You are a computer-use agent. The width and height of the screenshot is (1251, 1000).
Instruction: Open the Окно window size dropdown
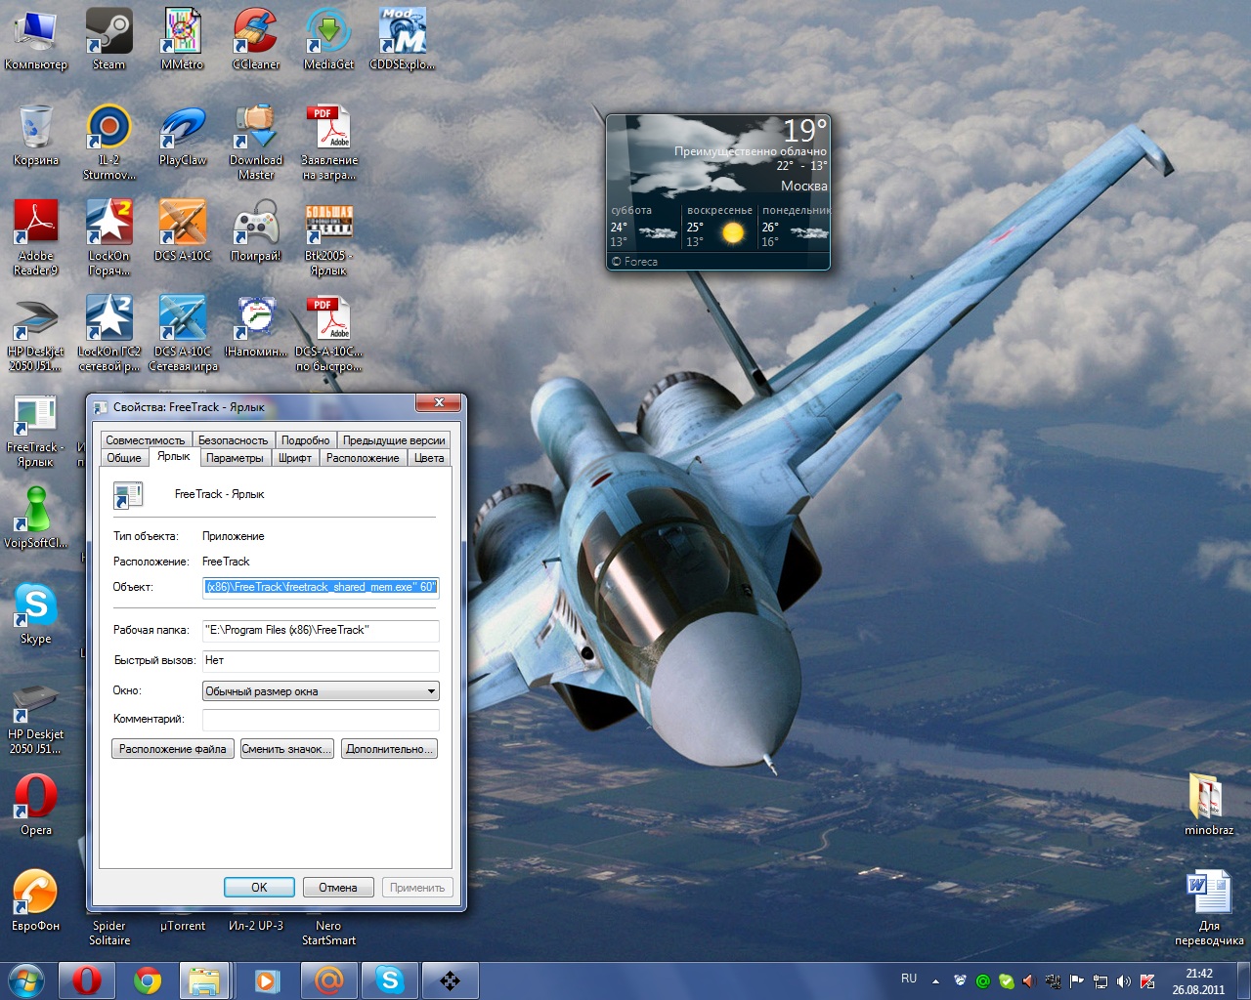click(321, 691)
